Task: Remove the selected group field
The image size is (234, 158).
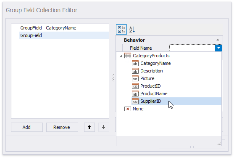Action: [x=62, y=127]
